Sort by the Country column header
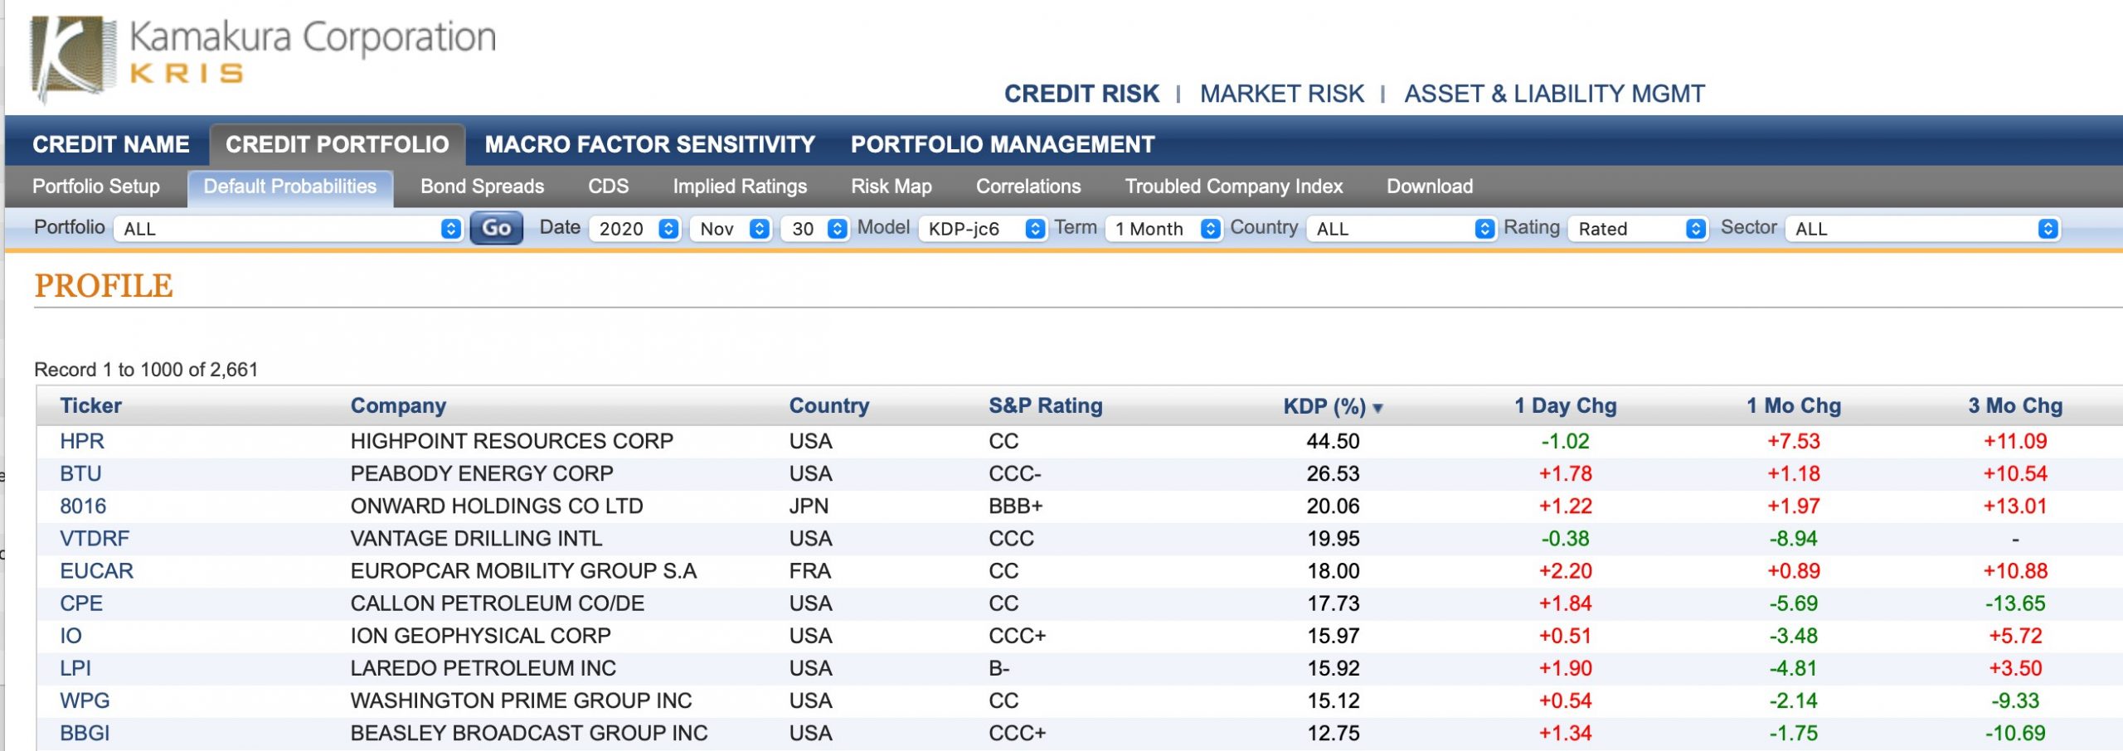 point(829,405)
